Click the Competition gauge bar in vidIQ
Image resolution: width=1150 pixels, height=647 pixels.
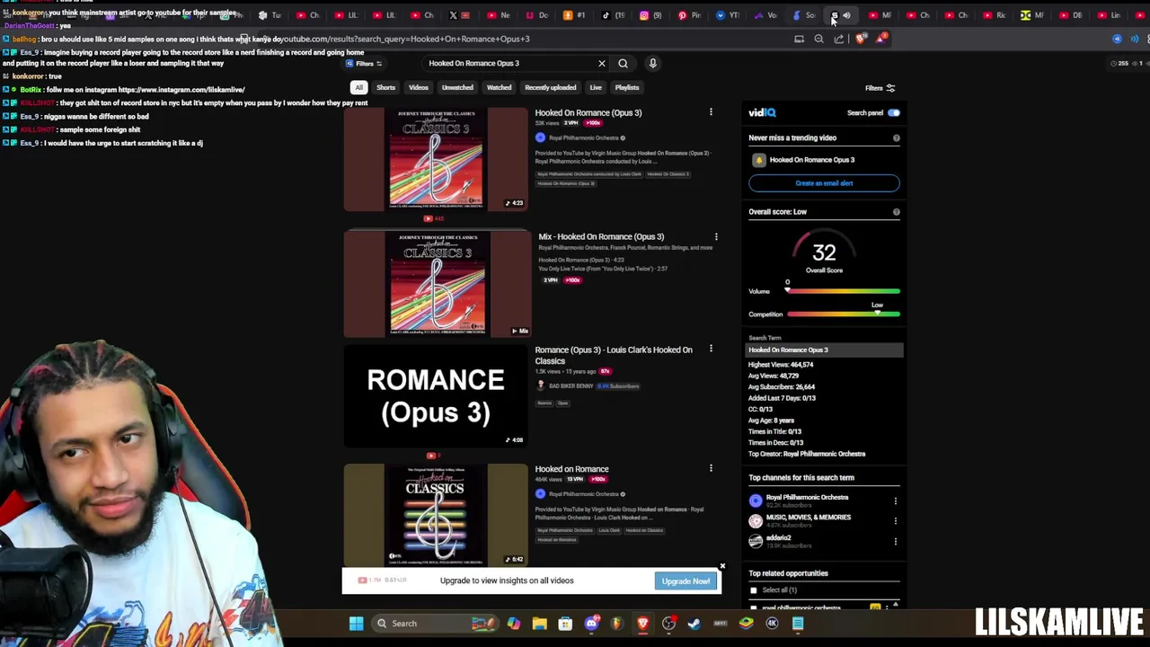click(843, 315)
